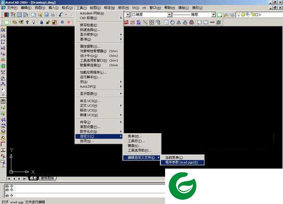Click the red diamond toolbar icon

click(68, 22)
